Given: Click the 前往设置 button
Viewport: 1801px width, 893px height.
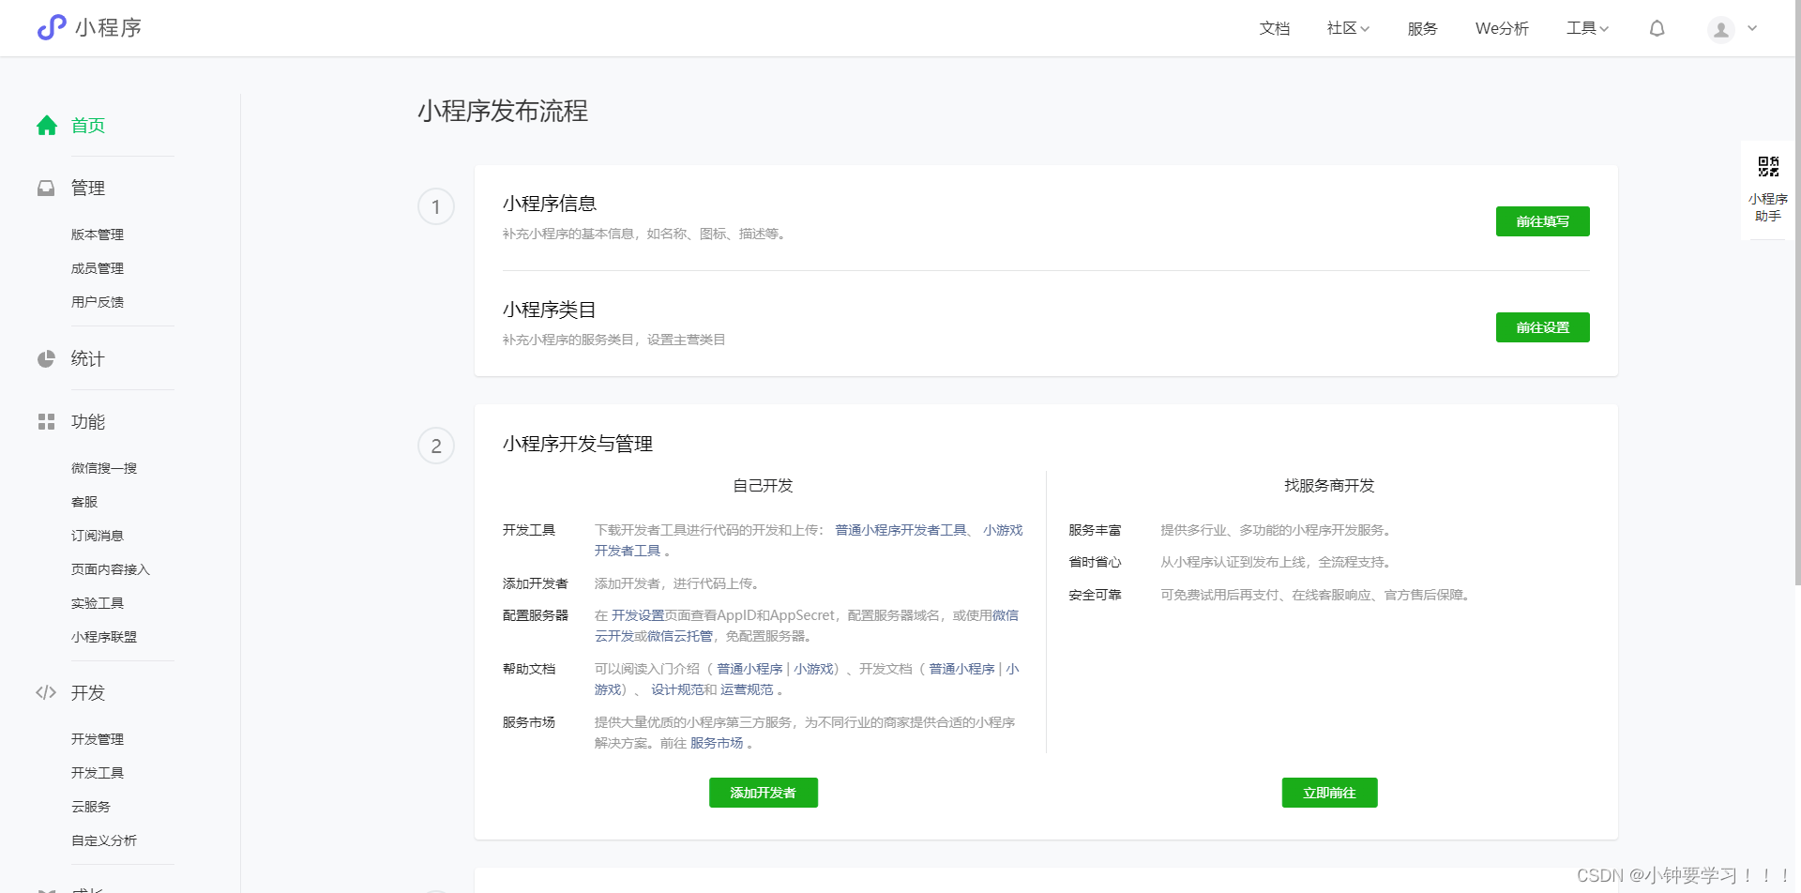Looking at the screenshot, I should coord(1542,327).
